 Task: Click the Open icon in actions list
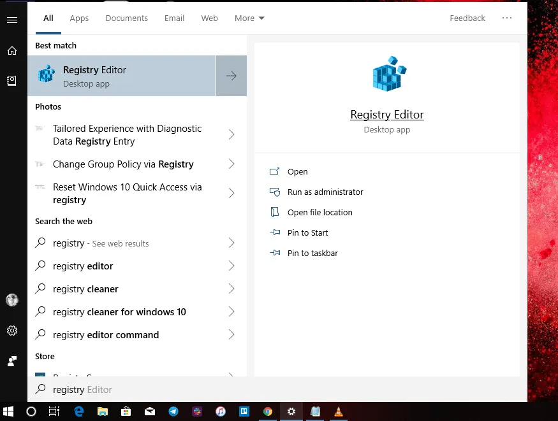click(x=274, y=171)
